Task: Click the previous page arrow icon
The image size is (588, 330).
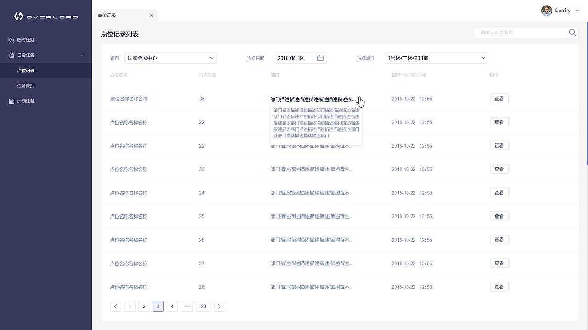Action: (x=115, y=306)
